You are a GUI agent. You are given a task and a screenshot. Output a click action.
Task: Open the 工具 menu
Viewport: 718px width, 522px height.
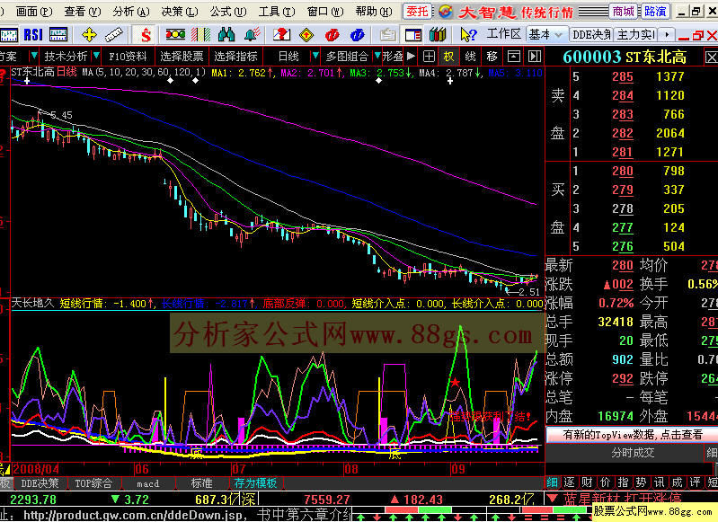pyautogui.click(x=276, y=12)
